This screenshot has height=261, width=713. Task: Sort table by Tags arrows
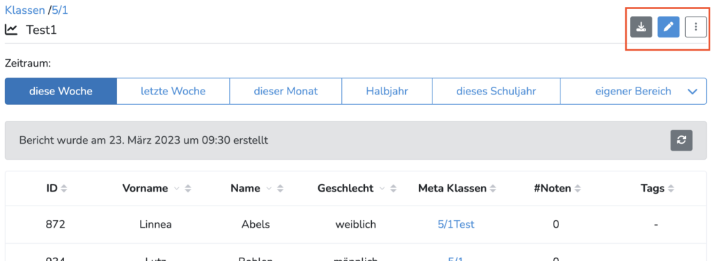pos(671,189)
